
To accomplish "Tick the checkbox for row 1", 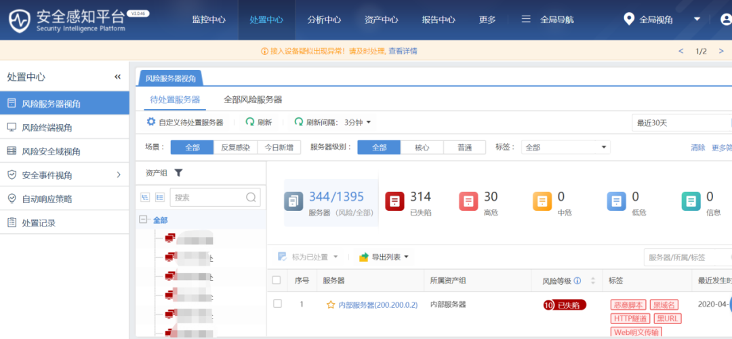I will (277, 304).
